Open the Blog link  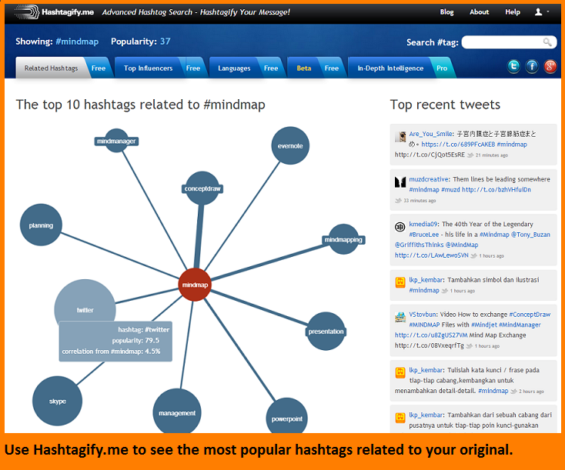446,12
